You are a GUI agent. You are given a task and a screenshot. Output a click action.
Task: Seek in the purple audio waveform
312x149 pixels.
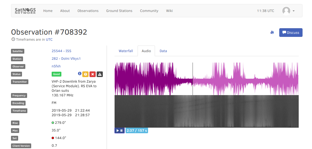coord(230,79)
